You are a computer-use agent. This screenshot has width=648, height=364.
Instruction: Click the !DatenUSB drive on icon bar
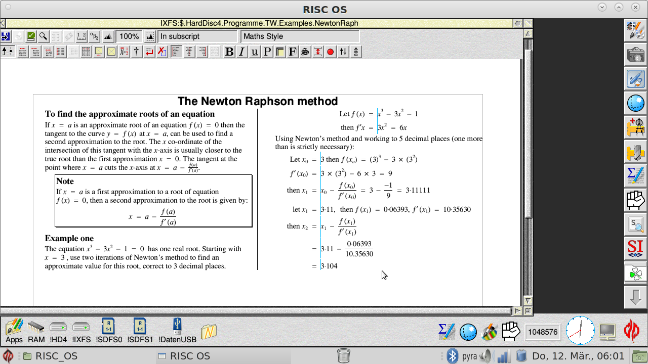click(x=177, y=331)
